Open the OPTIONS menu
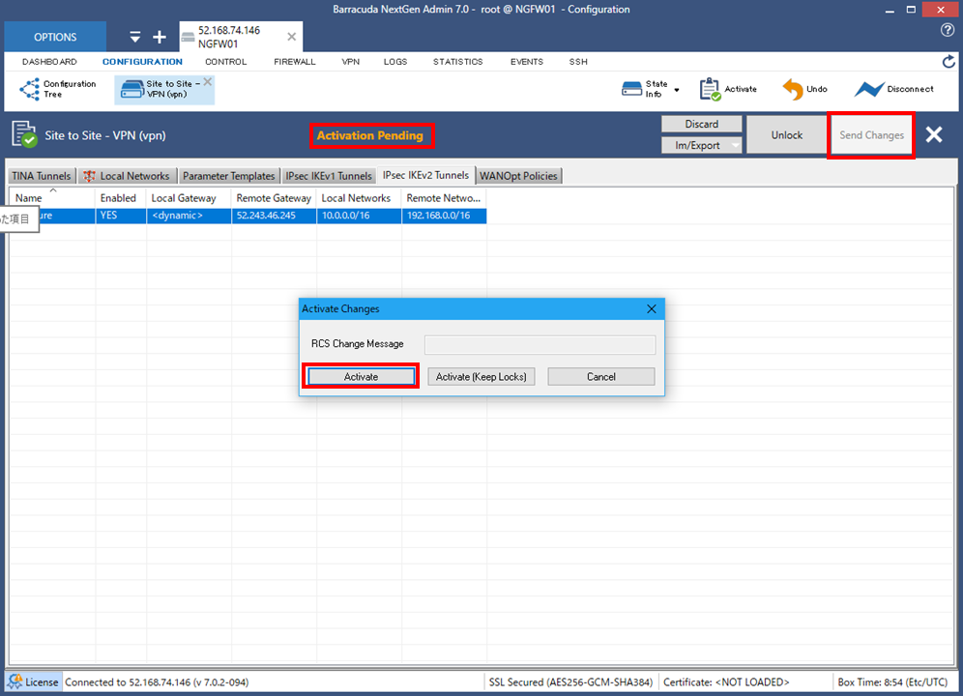This screenshot has height=696, width=963. point(55,37)
